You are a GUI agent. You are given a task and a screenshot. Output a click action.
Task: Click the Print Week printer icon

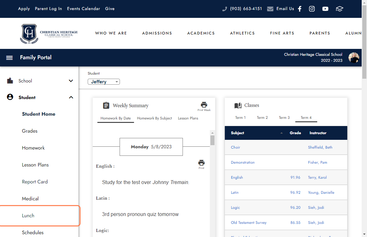[204, 106]
